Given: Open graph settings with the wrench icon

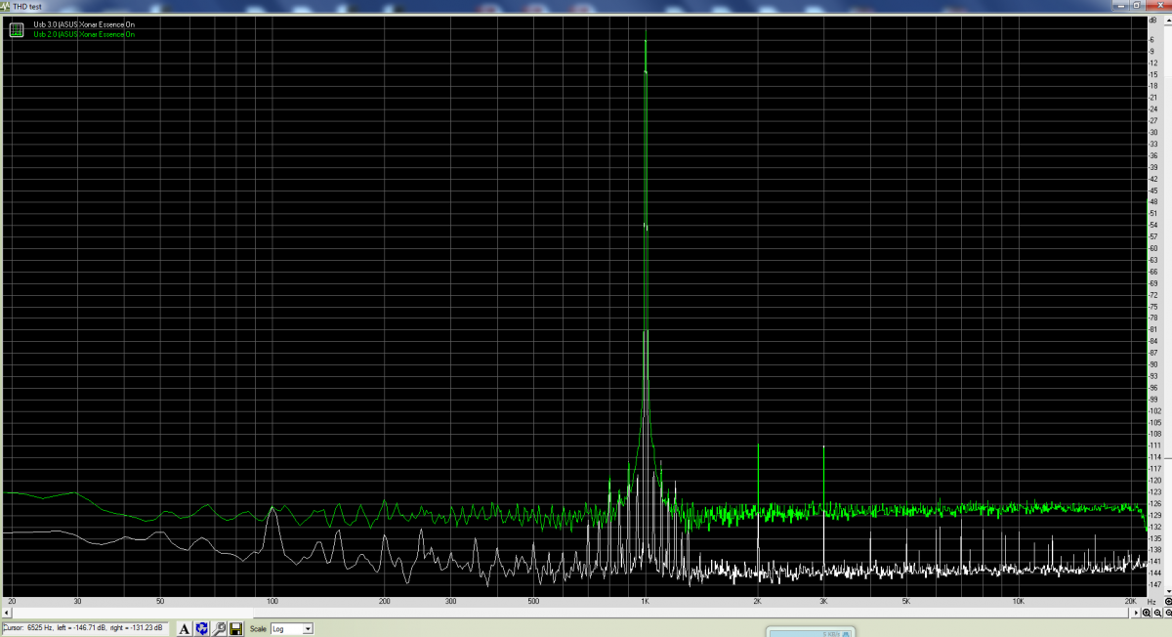Looking at the screenshot, I should tap(219, 628).
